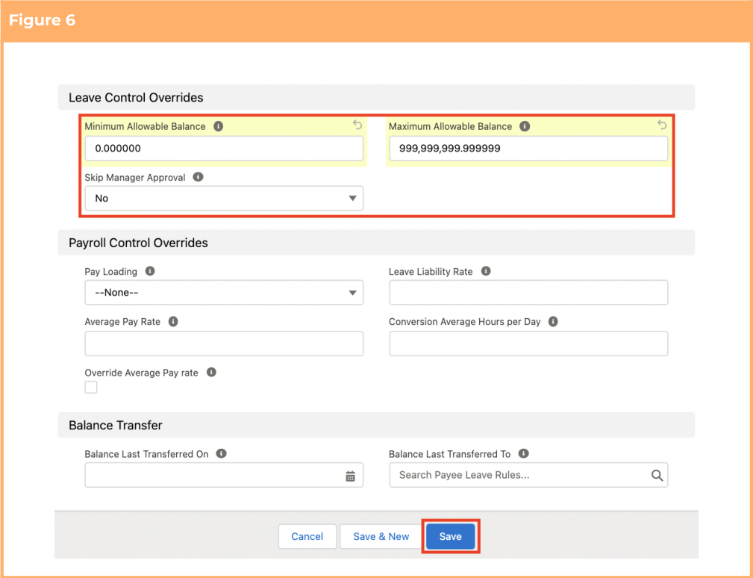Undo changes to Minimum Allowable Balance
Image resolution: width=753 pixels, height=578 pixels.
pos(357,125)
